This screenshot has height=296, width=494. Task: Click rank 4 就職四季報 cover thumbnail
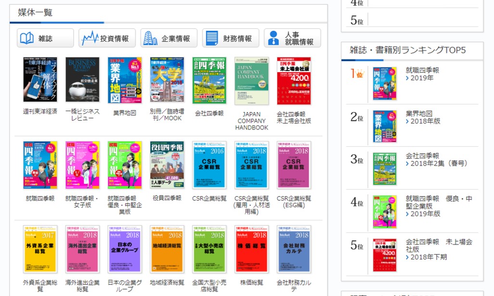pyautogui.click(x=385, y=212)
